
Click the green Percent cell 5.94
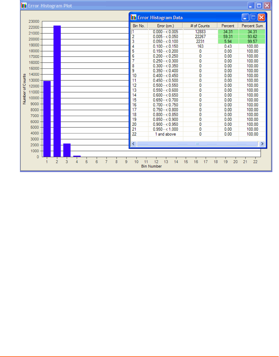pos(228,41)
